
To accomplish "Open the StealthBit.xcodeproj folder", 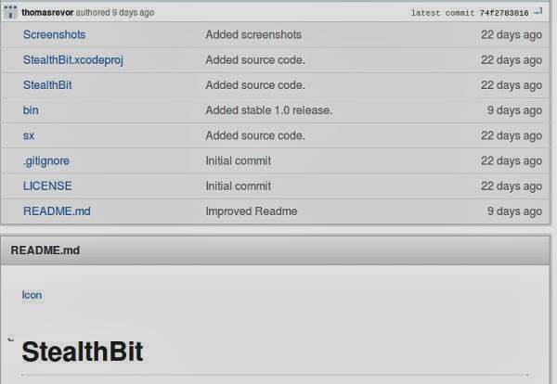I will (x=71, y=59).
